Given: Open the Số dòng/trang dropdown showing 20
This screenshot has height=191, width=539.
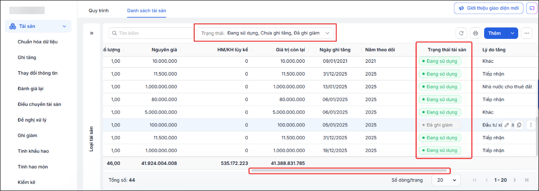Looking at the screenshot, I should 446,180.
